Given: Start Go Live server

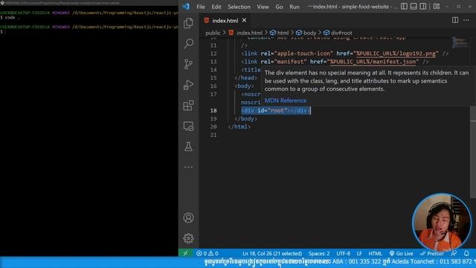Looking at the screenshot, I should point(401,253).
